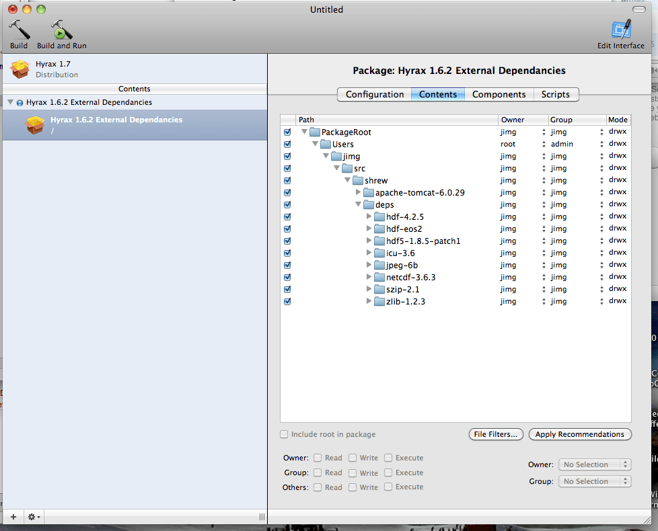Open owner popup for the Users row
The width and height of the screenshot is (658, 531).
(x=544, y=144)
